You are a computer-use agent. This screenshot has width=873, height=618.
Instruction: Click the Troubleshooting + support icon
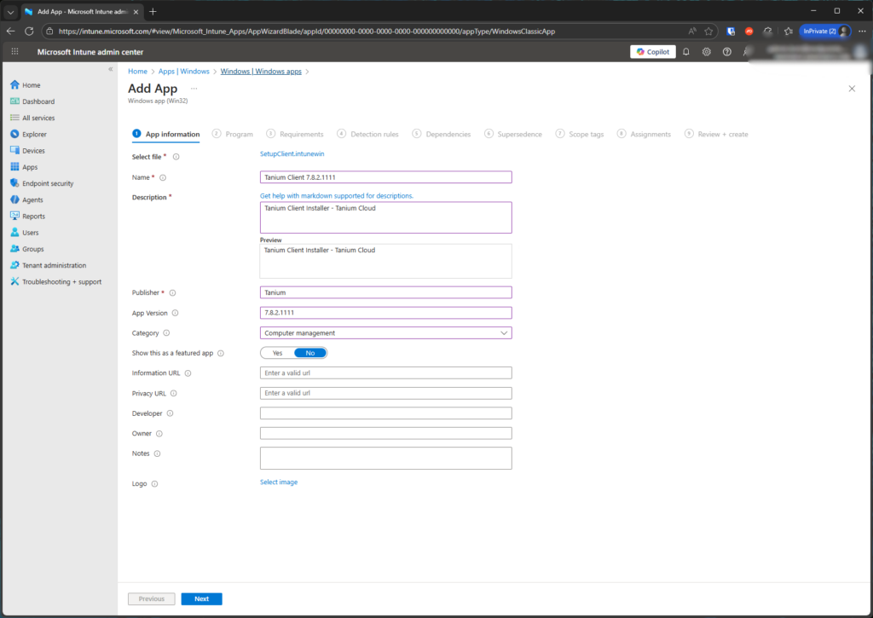(14, 281)
